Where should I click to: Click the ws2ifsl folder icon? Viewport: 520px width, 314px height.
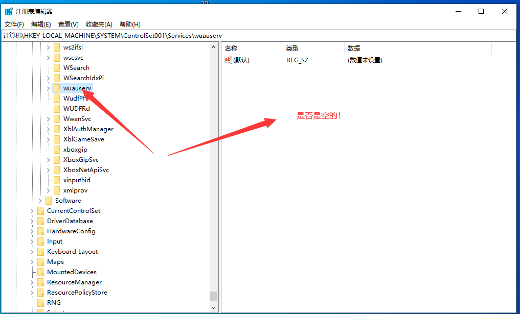[x=57, y=47]
